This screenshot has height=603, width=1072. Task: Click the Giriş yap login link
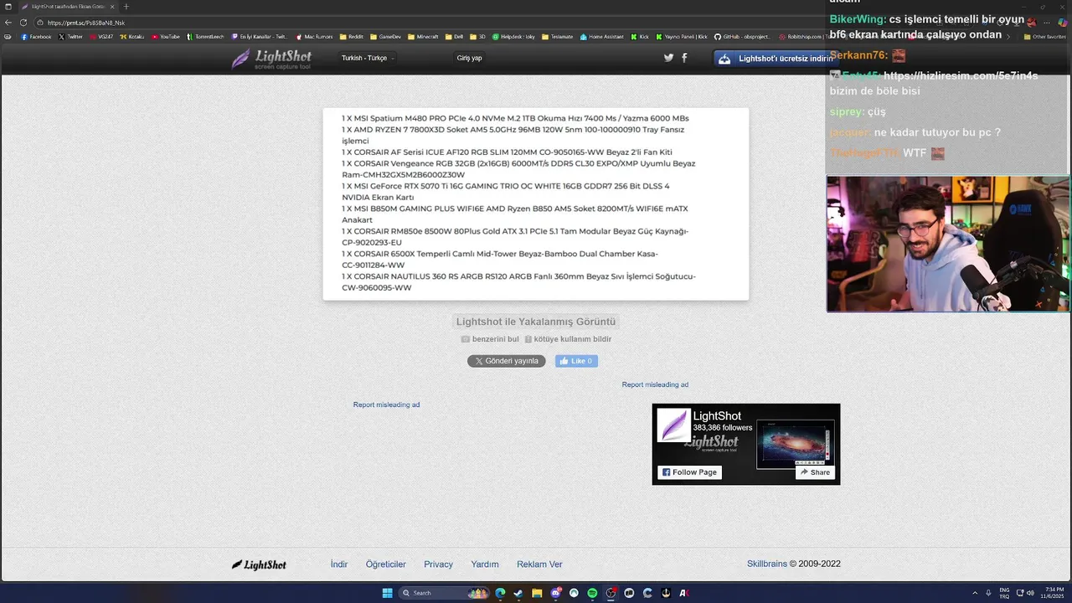469,58
